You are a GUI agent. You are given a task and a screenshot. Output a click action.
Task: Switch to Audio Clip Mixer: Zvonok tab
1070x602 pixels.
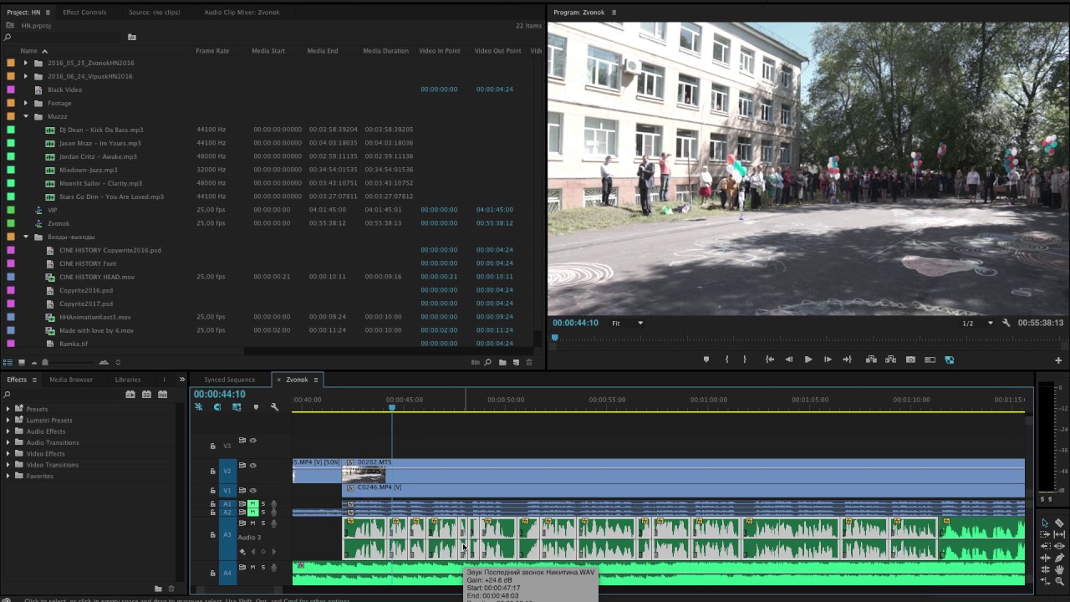242,13
